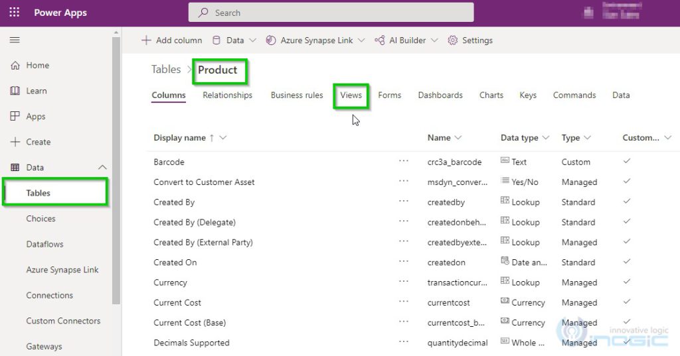Open Custom Connectors in the sidebar
The width and height of the screenshot is (680, 356).
[x=63, y=320]
